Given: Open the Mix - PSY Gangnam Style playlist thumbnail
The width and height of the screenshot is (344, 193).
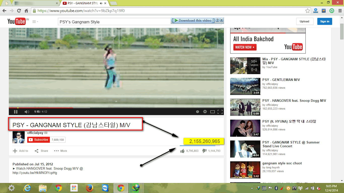Looking at the screenshot, I should tap(245, 66).
